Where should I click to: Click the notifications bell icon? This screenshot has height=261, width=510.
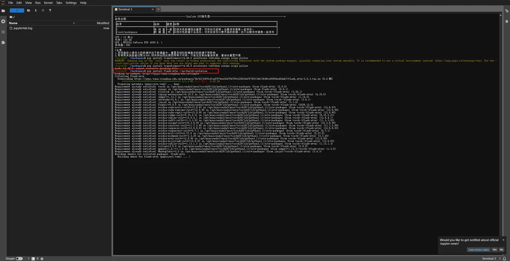click(x=505, y=258)
